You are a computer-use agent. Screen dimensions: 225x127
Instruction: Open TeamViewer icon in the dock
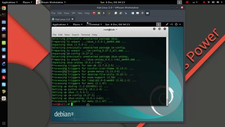click(4, 71)
